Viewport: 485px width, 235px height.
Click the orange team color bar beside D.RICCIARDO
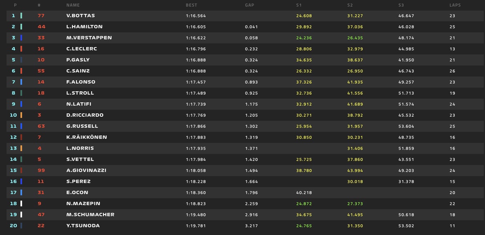tap(21, 115)
